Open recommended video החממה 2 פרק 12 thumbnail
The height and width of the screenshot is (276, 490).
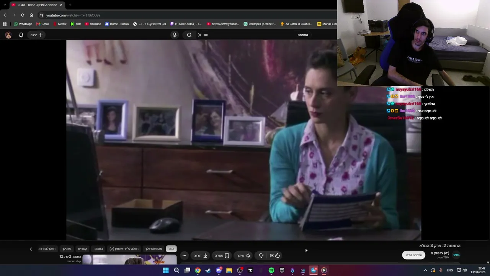[x=129, y=260]
